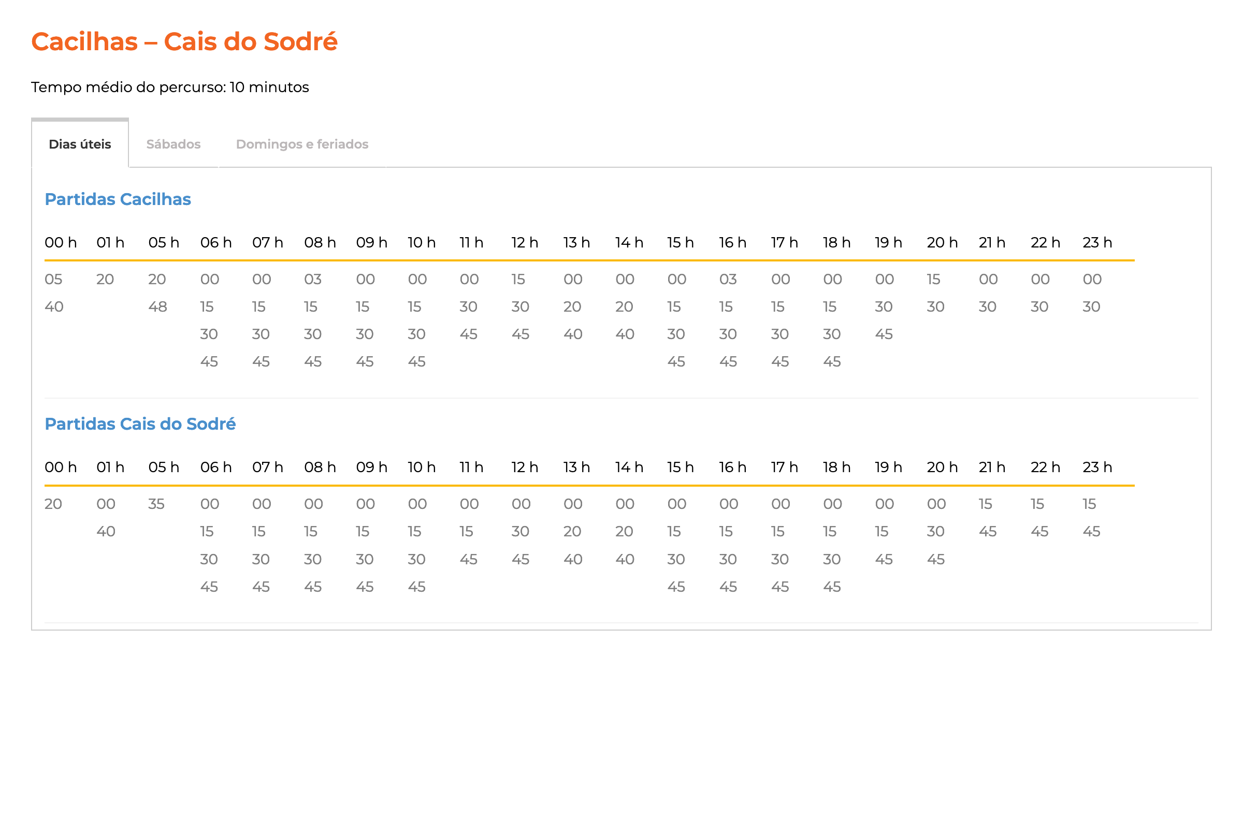This screenshot has height=818, width=1243.
Task: Click the 40 departure under 14 h Cacilhas
Action: coord(625,334)
